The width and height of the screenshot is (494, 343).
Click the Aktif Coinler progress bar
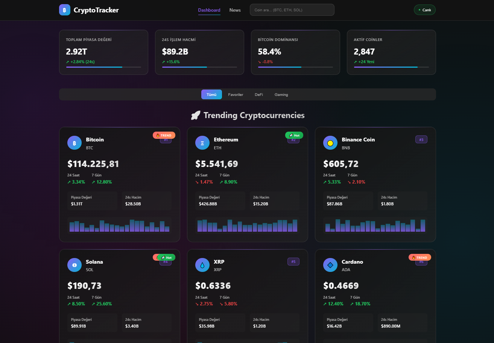[391, 67]
